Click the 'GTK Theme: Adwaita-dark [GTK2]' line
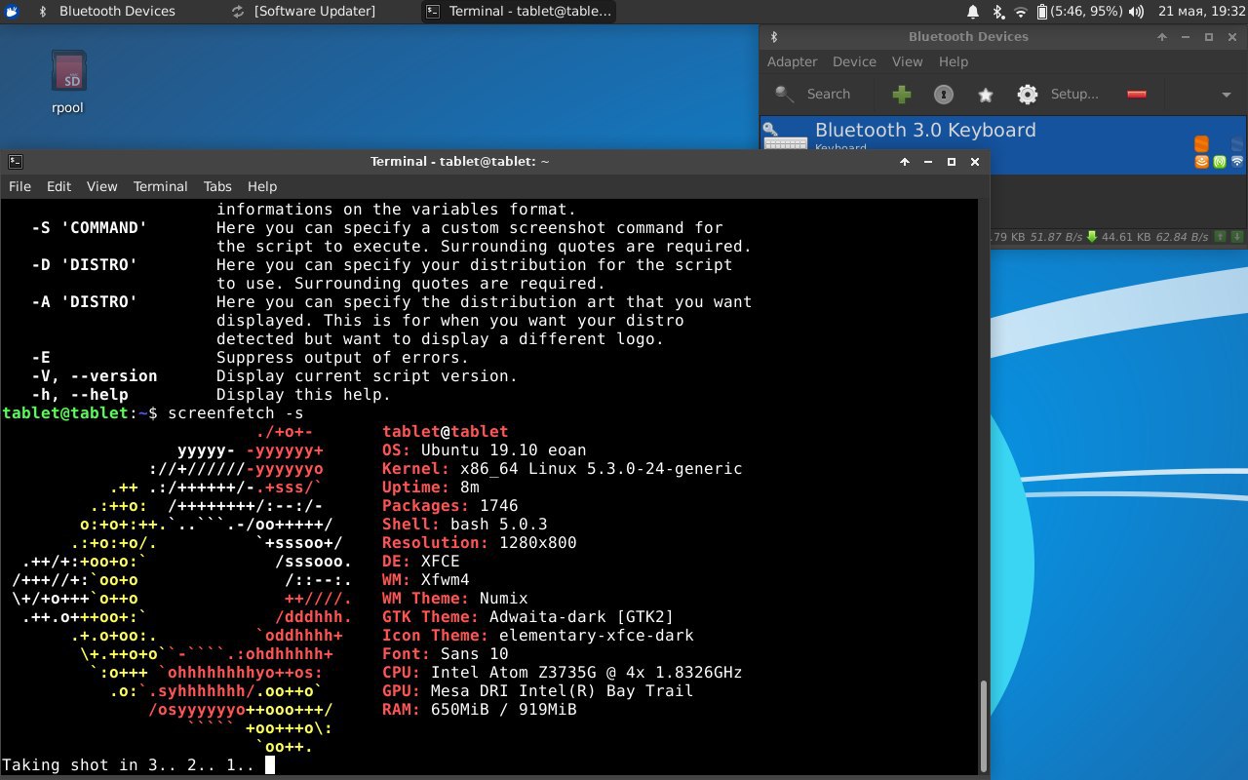The image size is (1248, 780). [x=528, y=617]
